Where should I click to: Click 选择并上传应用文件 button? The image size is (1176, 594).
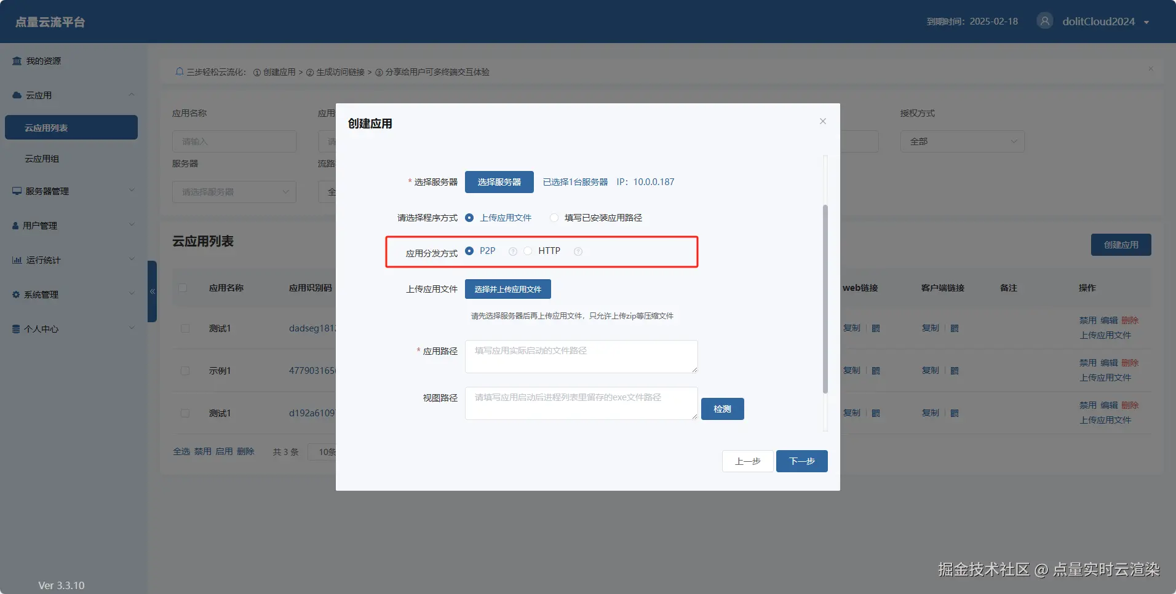click(508, 289)
